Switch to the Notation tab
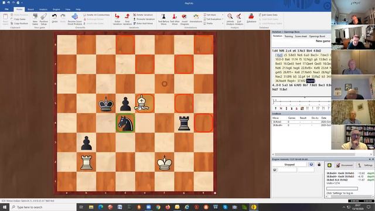 (277, 36)
